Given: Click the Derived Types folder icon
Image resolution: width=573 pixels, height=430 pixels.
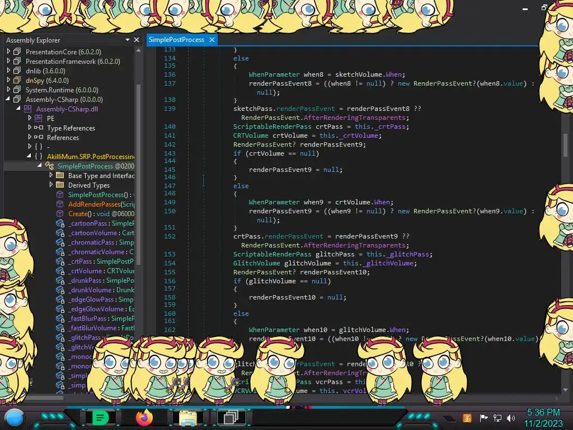Looking at the screenshot, I should 60,185.
